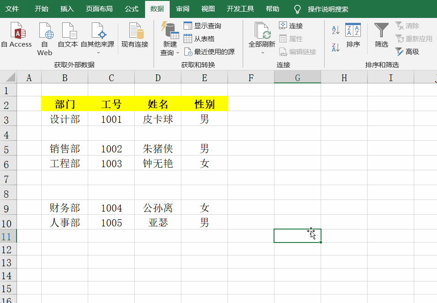The height and width of the screenshot is (303, 437).
Task: Switch to the 页面布局 tab
Action: pyautogui.click(x=99, y=9)
